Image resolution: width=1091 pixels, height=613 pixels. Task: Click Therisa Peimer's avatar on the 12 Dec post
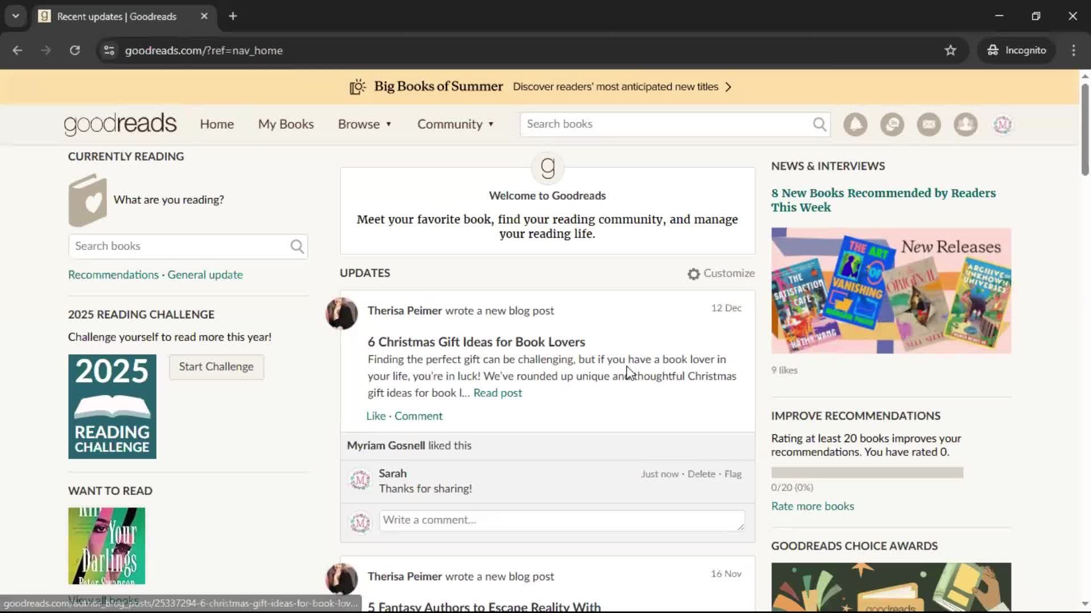[x=342, y=313]
